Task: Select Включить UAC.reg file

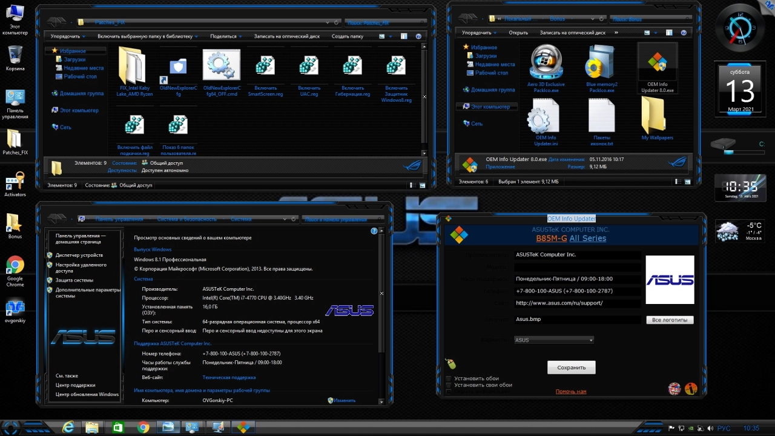Action: click(309, 67)
